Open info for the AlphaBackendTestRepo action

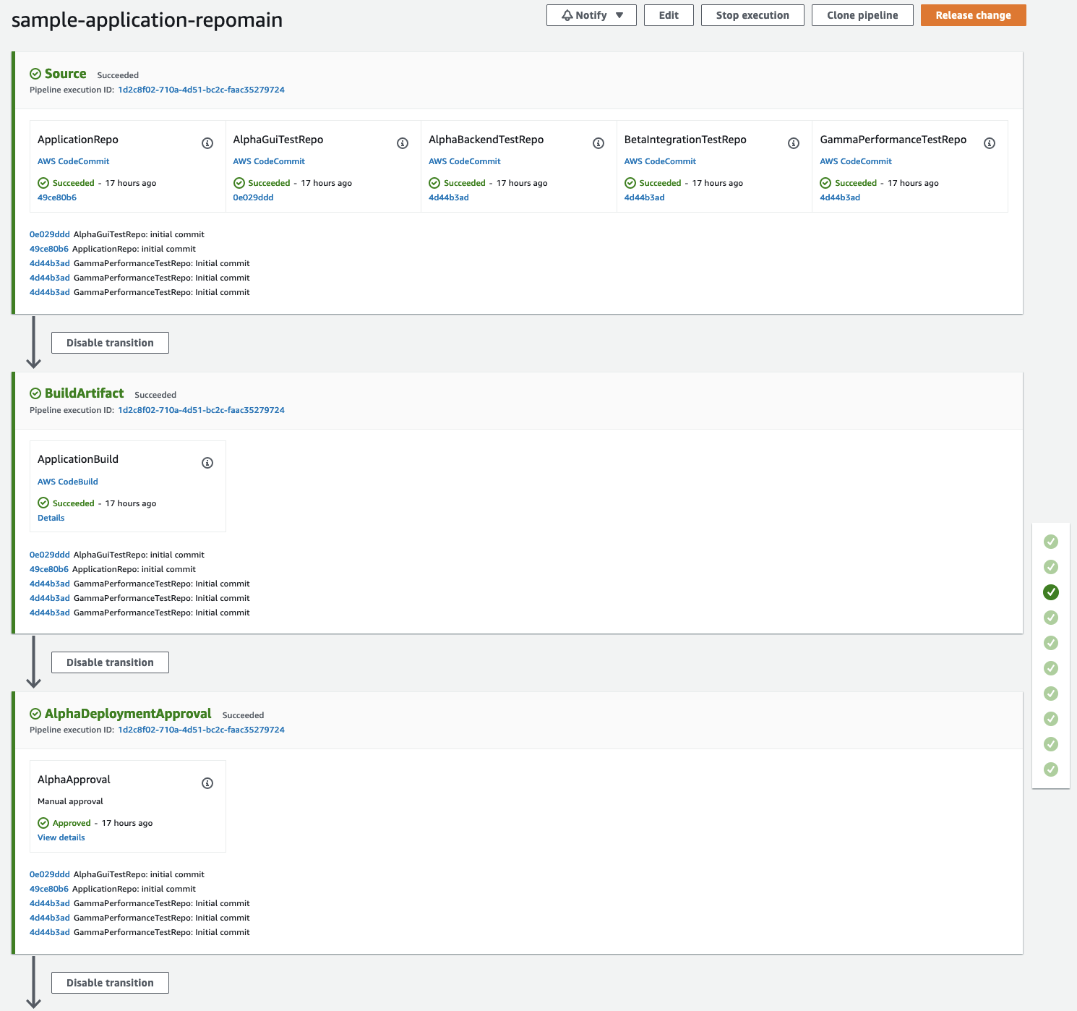pos(598,142)
